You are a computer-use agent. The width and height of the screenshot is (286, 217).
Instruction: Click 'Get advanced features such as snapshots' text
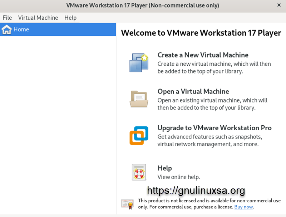point(210,137)
